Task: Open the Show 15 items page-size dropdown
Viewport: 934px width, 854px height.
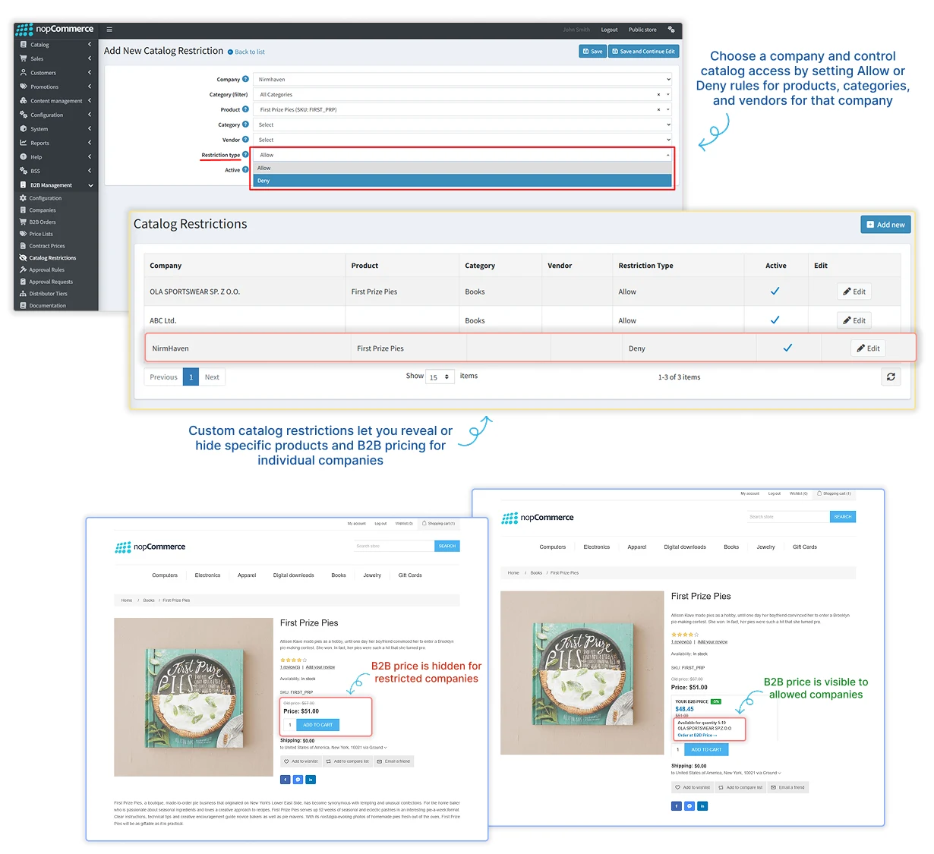Action: pyautogui.click(x=440, y=377)
